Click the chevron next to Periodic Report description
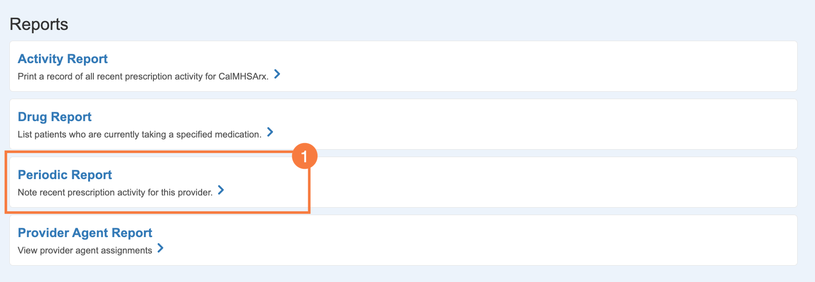Screen dimensions: 815x282 [x=221, y=190]
